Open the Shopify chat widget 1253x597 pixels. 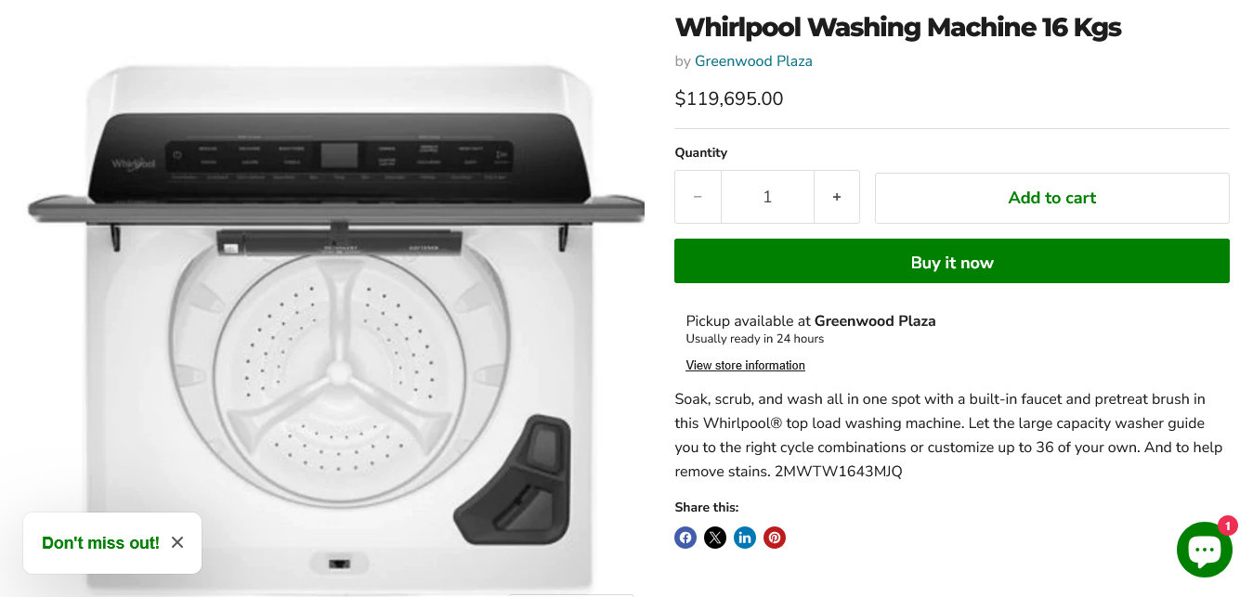point(1204,551)
